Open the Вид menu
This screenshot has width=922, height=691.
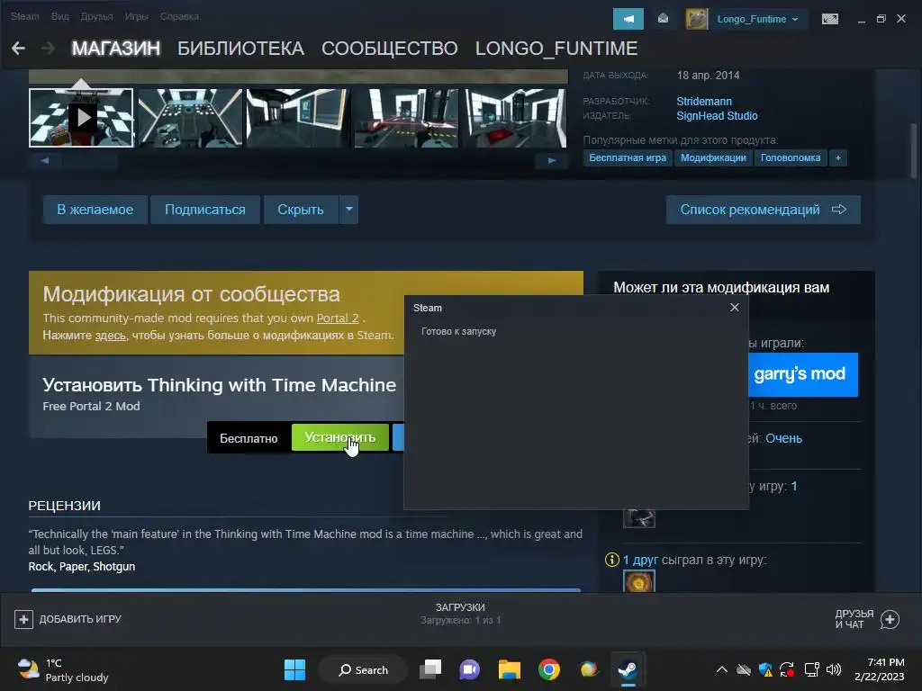pos(60,16)
